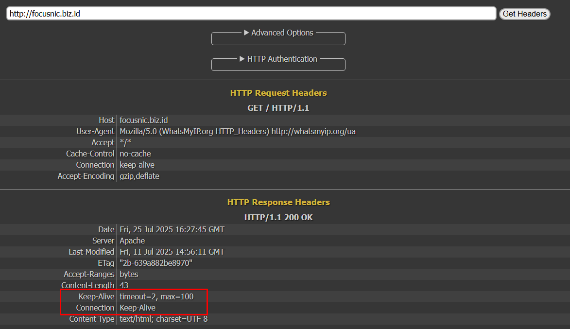Click the Accept header value */*
Screen dimensions: 570x329
125,142
